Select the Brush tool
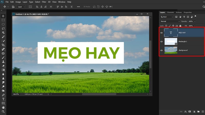The height and width of the screenshot is (115, 205). click(3, 58)
